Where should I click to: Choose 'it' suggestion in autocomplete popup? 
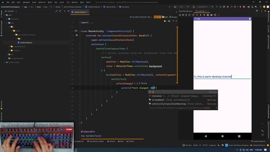point(183,92)
